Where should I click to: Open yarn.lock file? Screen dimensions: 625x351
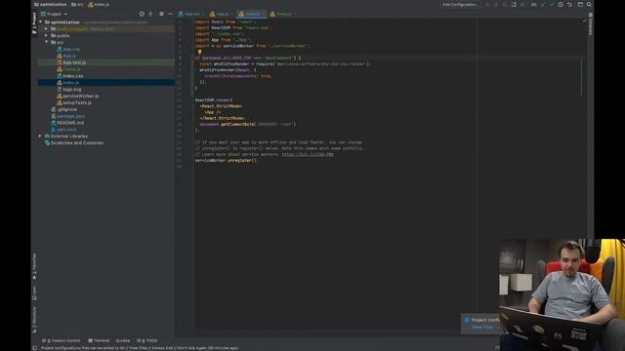pos(63,130)
